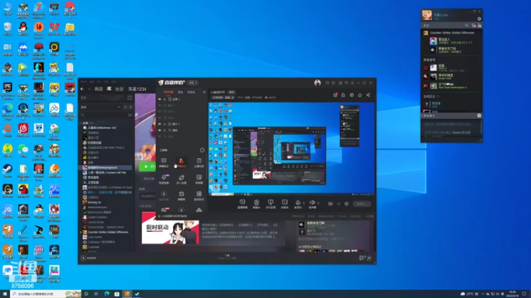Click the start live button in streaming app
The height and width of the screenshot is (298, 531).
[361, 204]
